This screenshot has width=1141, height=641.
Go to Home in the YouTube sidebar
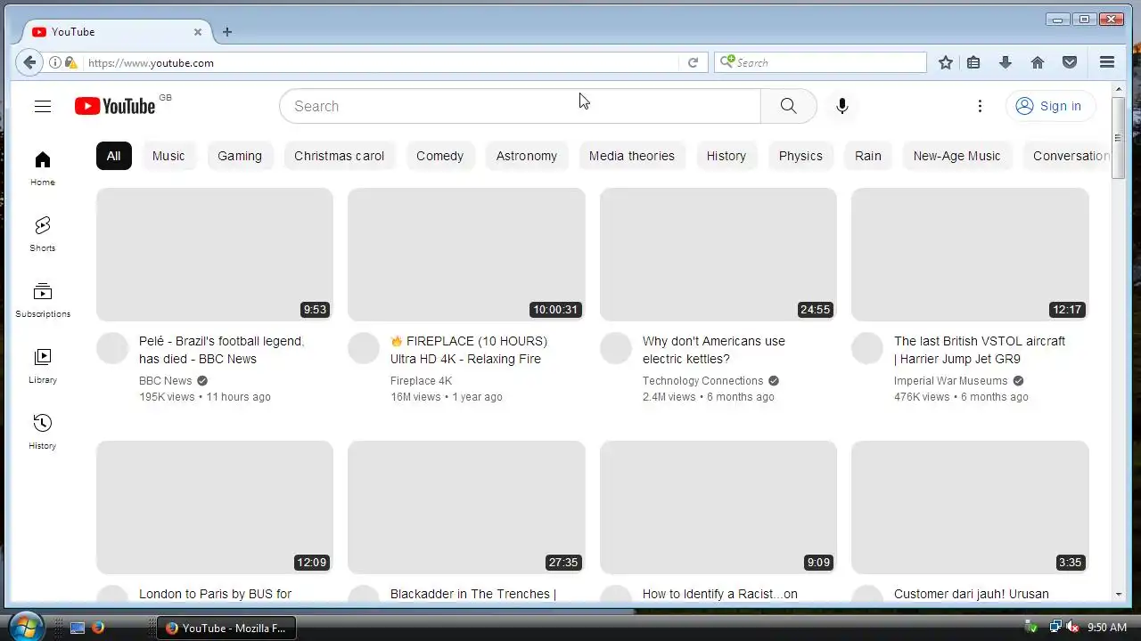point(43,168)
